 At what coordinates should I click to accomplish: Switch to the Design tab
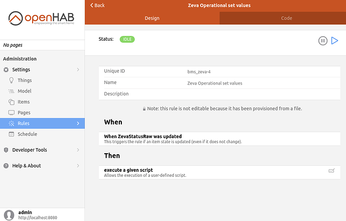pos(152,18)
